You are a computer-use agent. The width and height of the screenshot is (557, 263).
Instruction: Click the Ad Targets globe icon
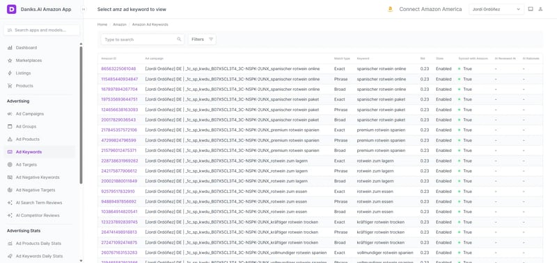coord(10,164)
